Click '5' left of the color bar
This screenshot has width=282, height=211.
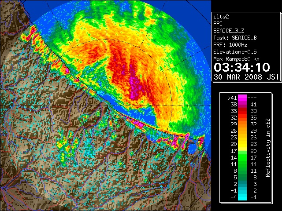235,177
